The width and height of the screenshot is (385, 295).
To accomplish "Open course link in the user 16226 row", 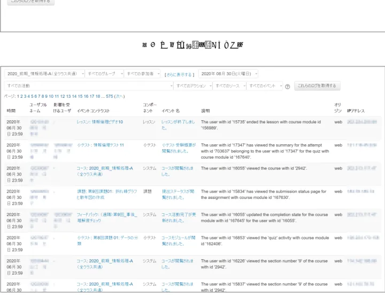I will [105, 264].
